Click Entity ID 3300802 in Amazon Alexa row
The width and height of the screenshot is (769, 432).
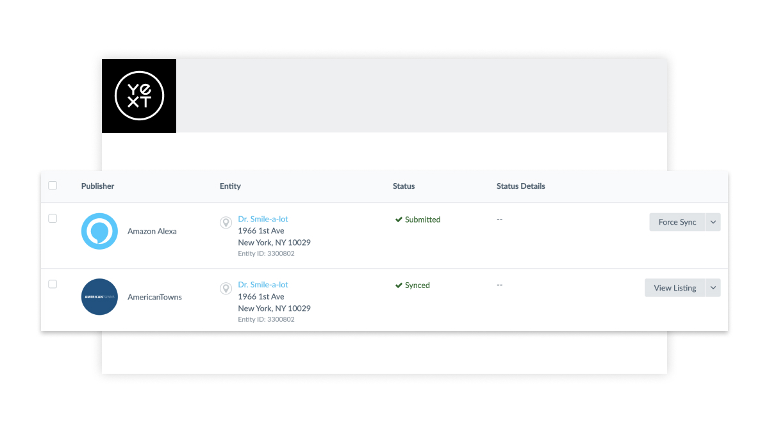267,253
